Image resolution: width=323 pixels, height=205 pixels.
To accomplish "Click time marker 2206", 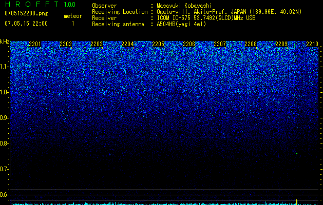I will click(x=189, y=44).
